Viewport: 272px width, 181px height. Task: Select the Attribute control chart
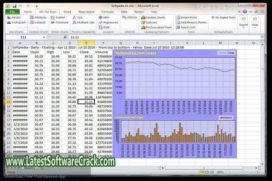(38, 17)
